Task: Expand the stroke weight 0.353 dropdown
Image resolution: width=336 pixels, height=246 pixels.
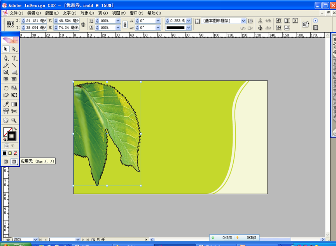Action: coord(189,21)
